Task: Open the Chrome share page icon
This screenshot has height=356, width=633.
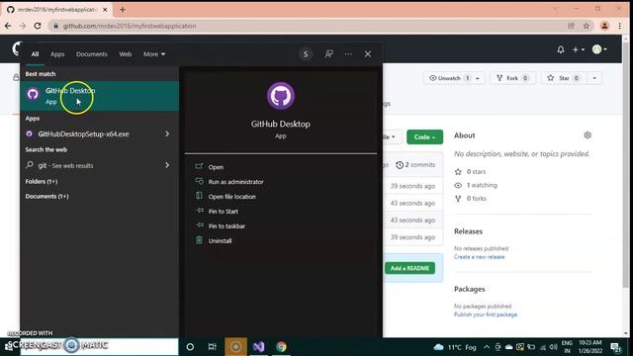Action: coord(571,26)
